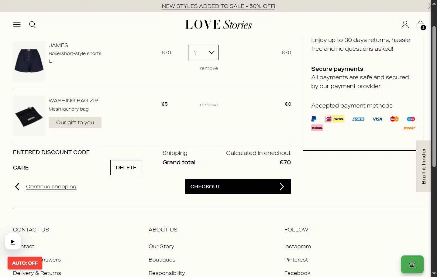Click the Maestro payment logo
The image size is (437, 277).
coord(411,119)
